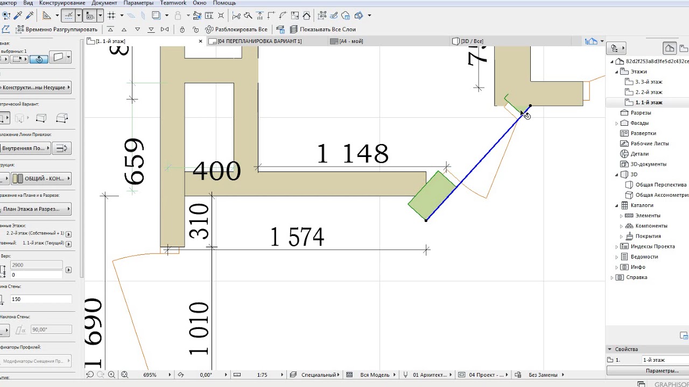Expand the Фасады tree node
The image size is (689, 387).
coord(617,123)
